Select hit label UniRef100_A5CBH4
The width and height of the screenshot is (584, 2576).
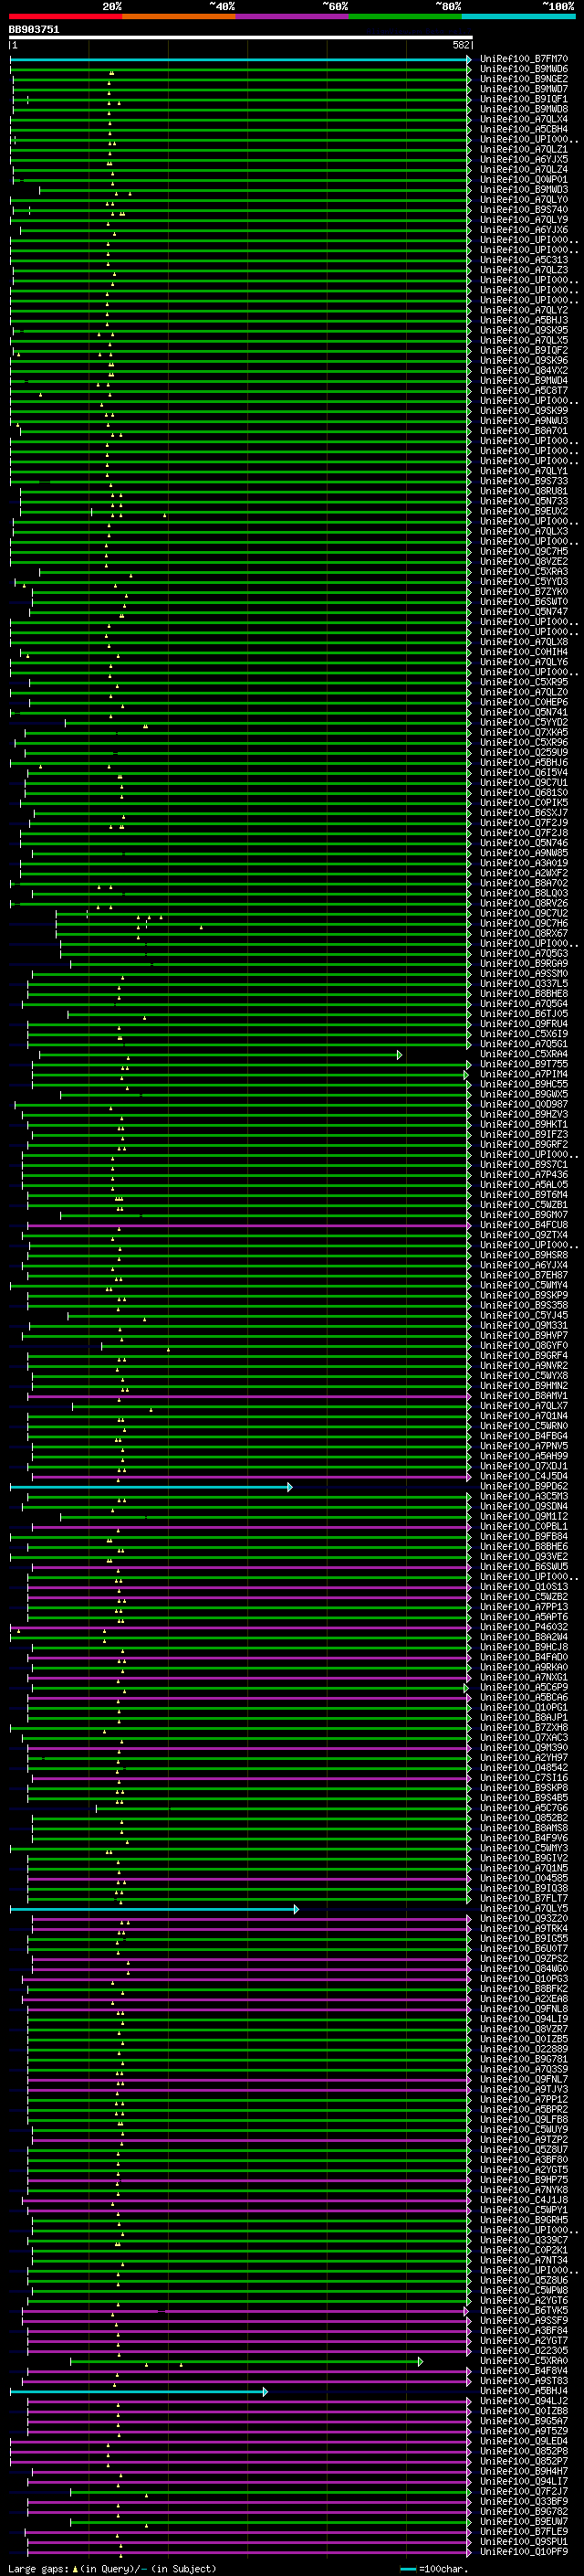click(x=524, y=129)
